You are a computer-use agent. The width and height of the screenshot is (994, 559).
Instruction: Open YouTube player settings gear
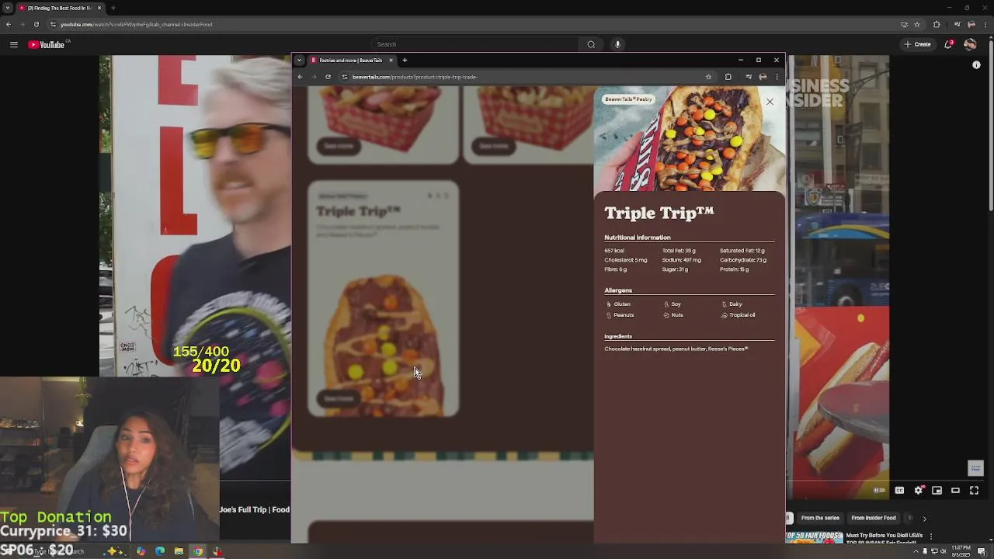point(918,491)
